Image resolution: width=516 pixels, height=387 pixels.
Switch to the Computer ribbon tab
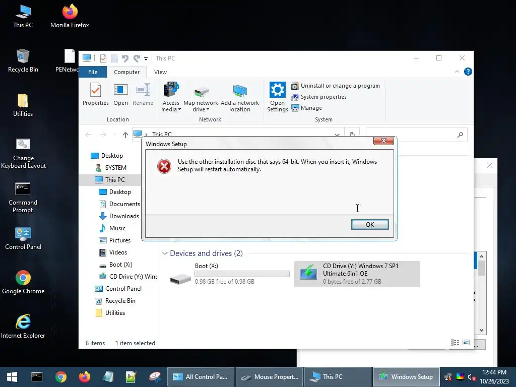[x=126, y=72]
